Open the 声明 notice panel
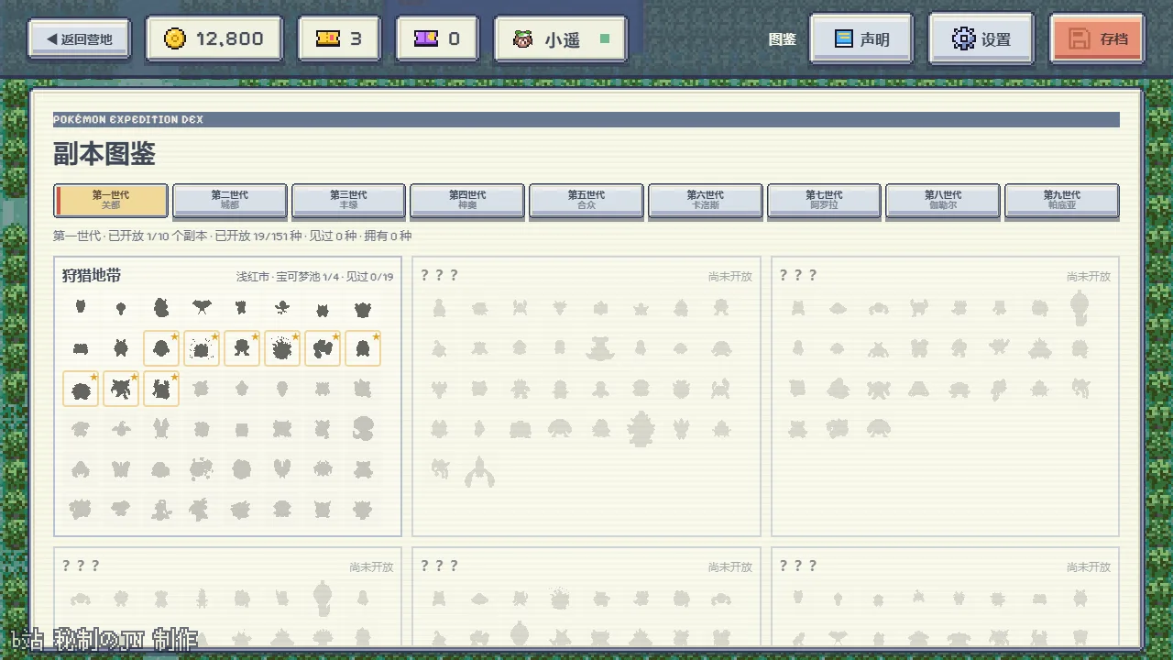The image size is (1173, 660). tap(861, 39)
